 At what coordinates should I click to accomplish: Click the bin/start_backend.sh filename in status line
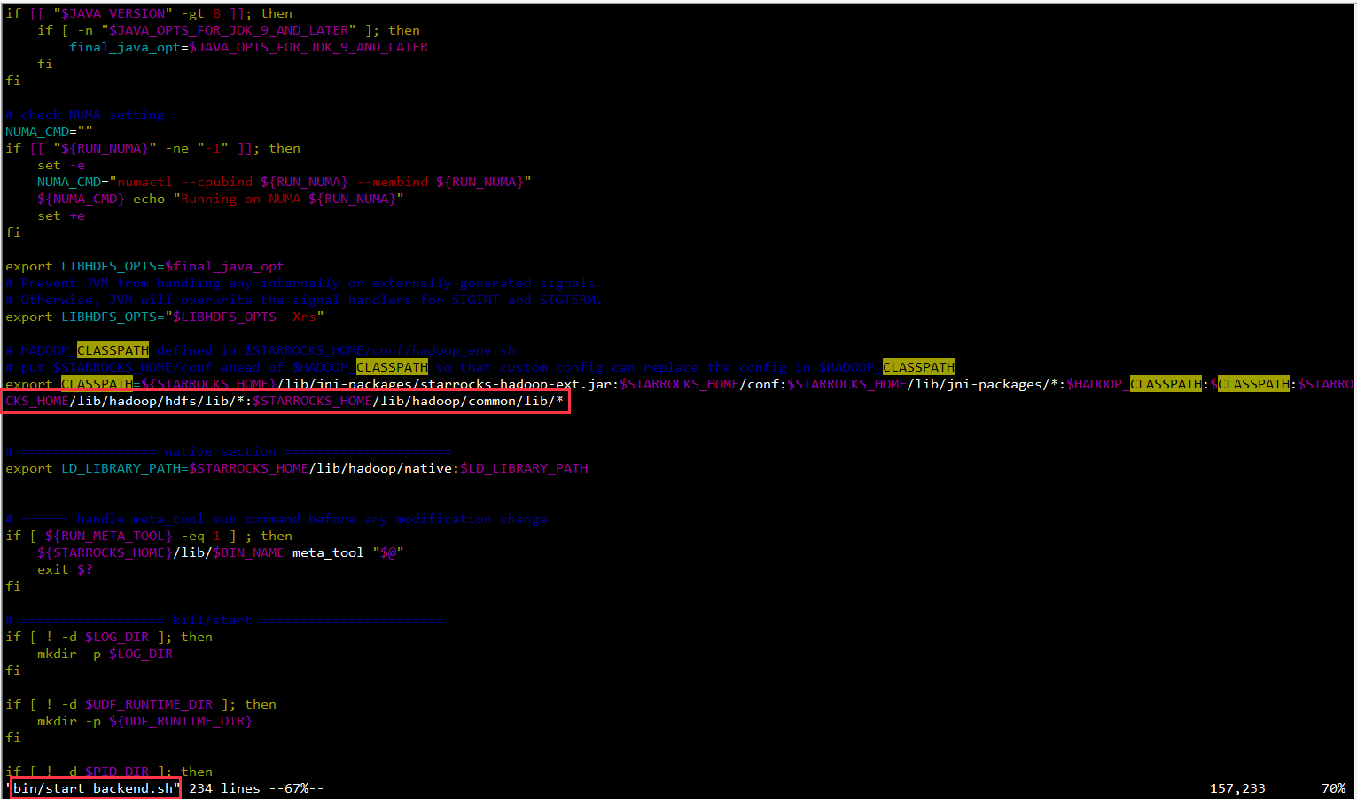click(93, 788)
